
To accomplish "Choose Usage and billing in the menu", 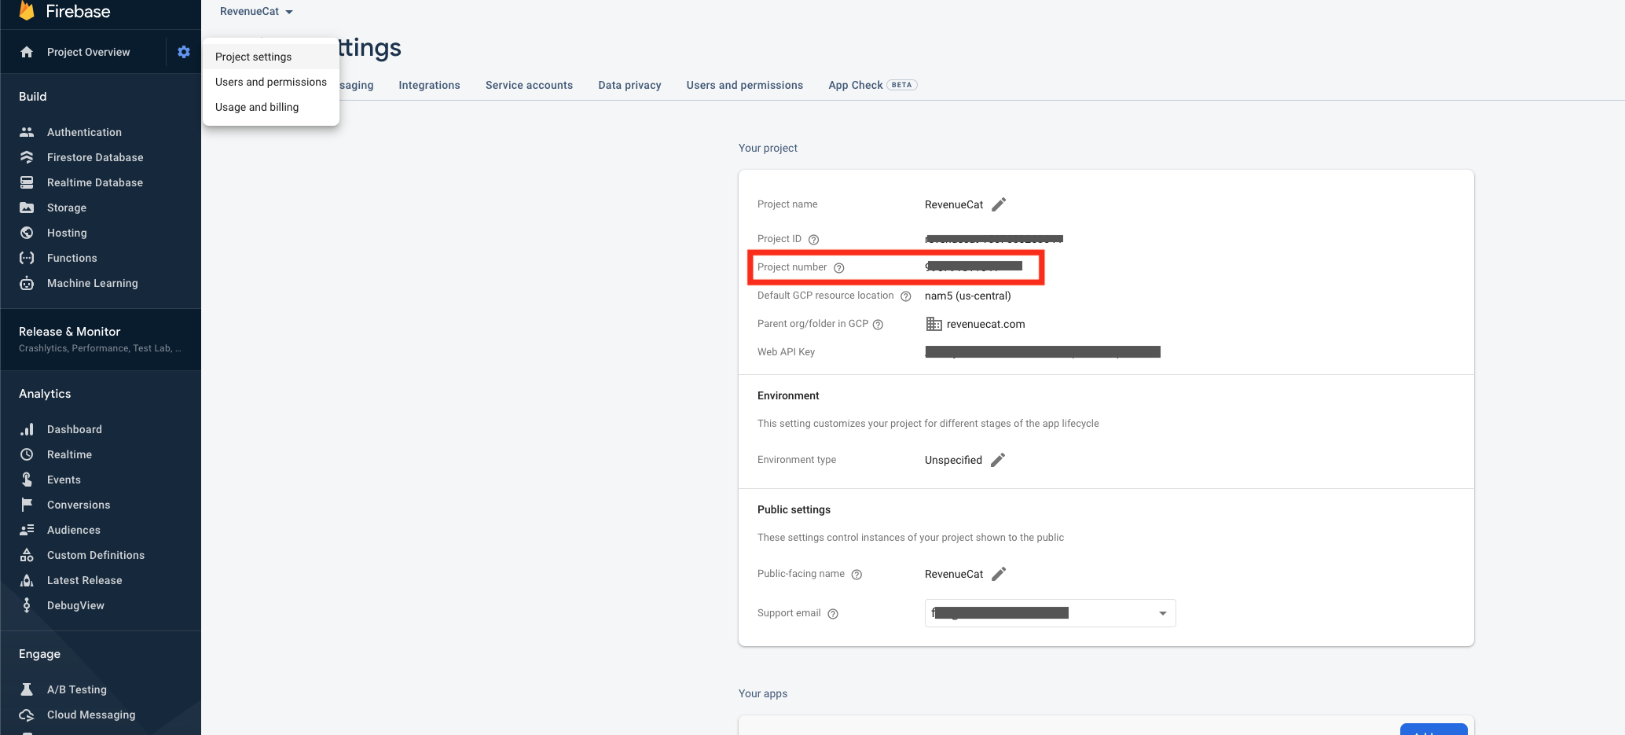I will coord(256,107).
